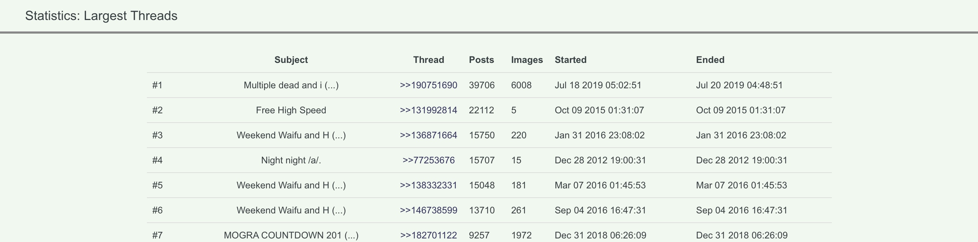Click rank label #6
The image size is (978, 242).
[x=157, y=210]
